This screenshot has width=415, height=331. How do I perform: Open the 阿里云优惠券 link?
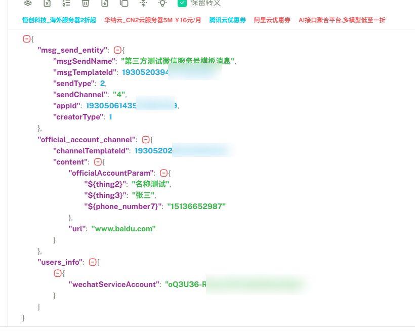coord(272,20)
